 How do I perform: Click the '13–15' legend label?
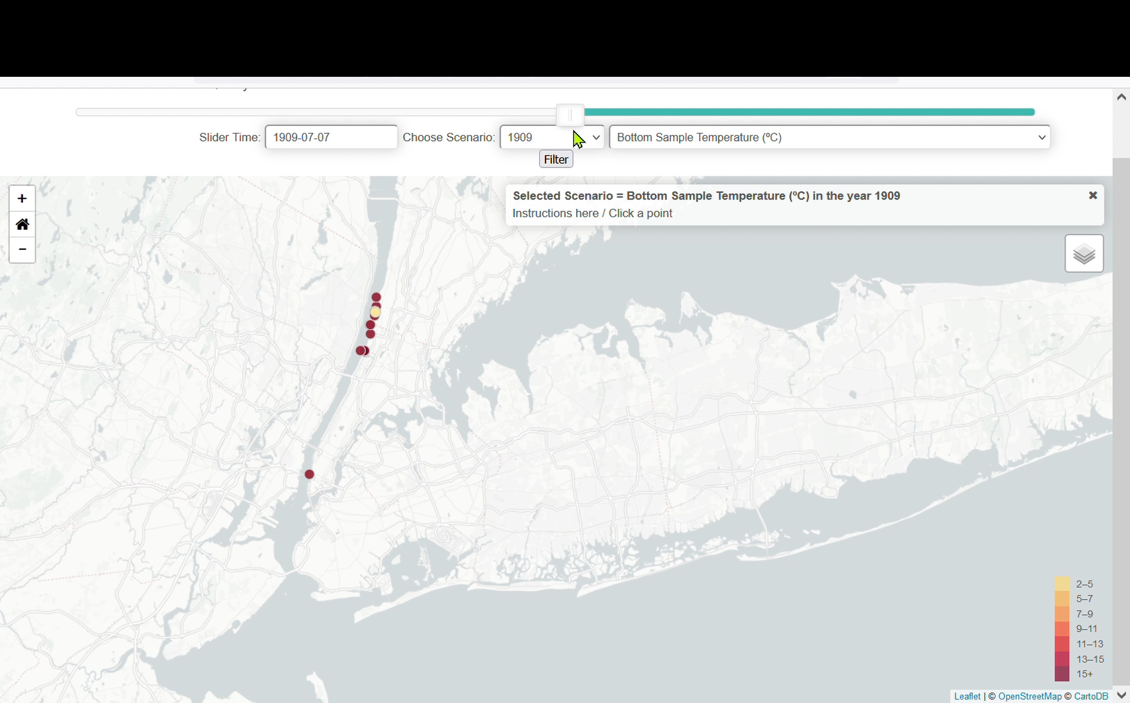pos(1090,659)
